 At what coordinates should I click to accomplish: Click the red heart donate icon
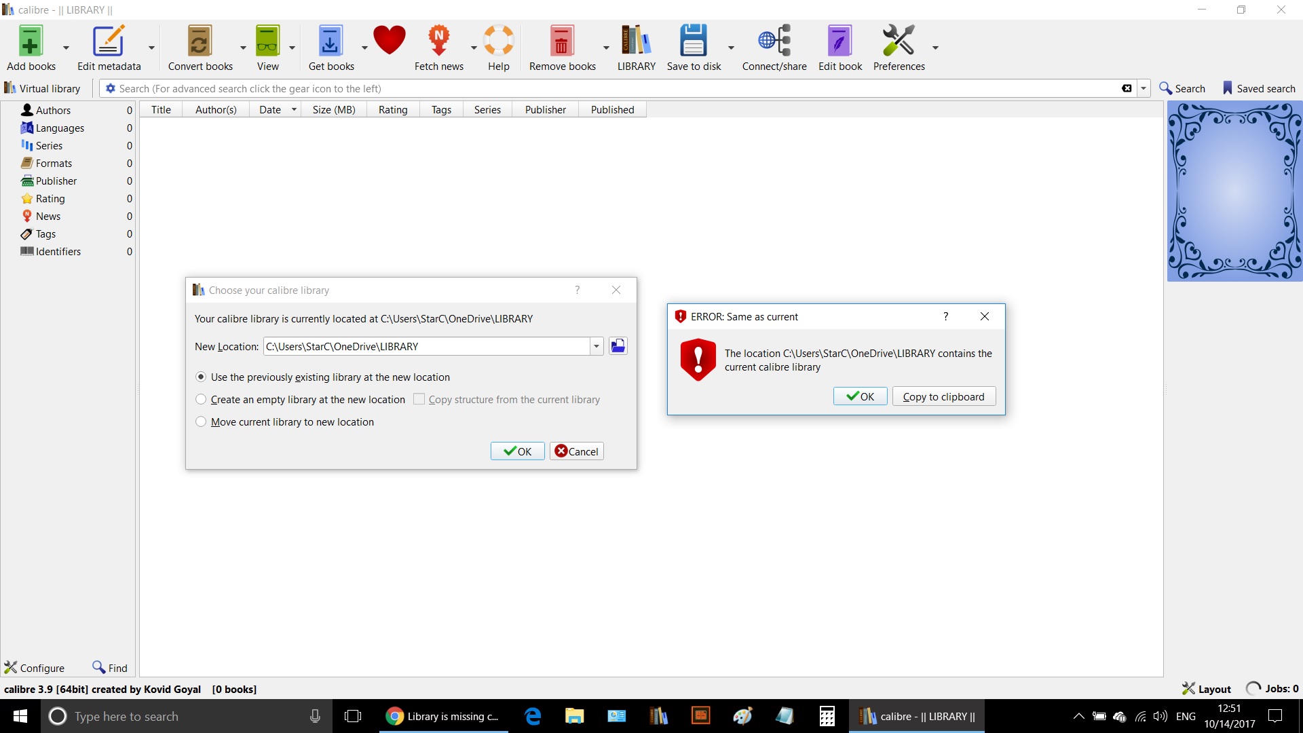point(389,40)
